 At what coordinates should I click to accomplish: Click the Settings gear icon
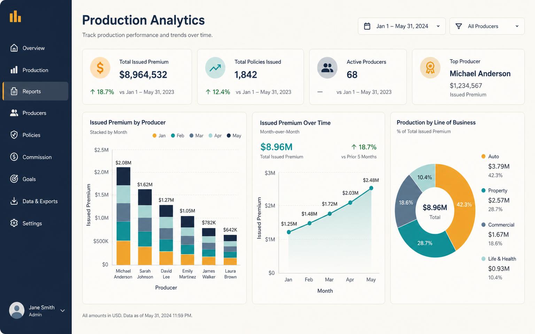pos(14,223)
